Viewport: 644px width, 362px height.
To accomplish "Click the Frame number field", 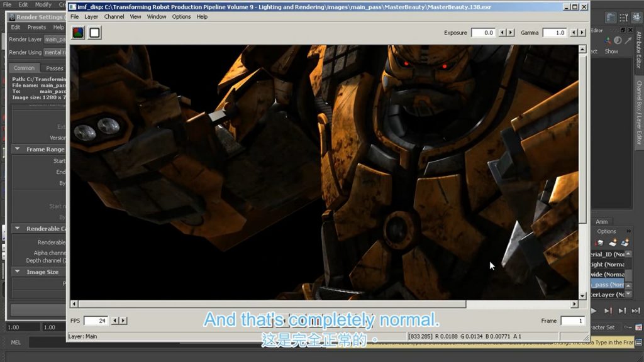I will [x=572, y=321].
